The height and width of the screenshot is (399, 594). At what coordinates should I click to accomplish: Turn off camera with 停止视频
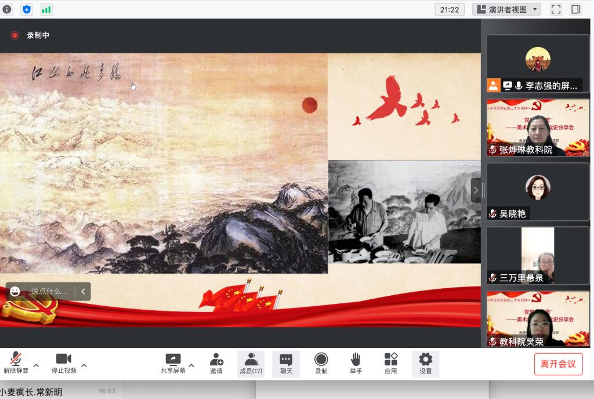(64, 364)
